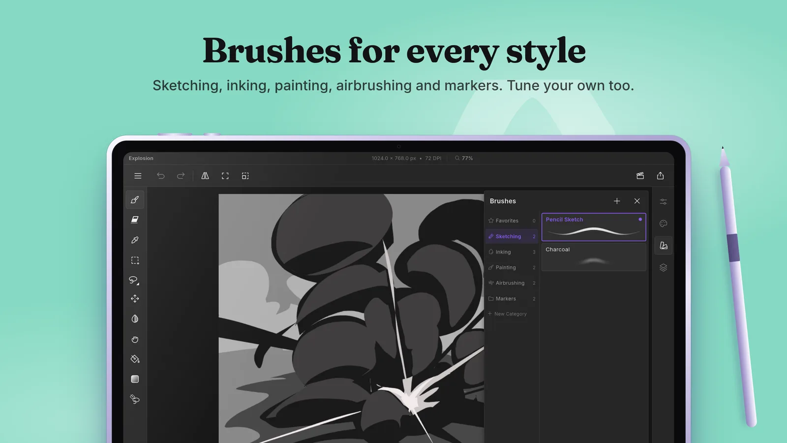This screenshot has width=787, height=443.
Task: Select the Brush tool
Action: [135, 200]
